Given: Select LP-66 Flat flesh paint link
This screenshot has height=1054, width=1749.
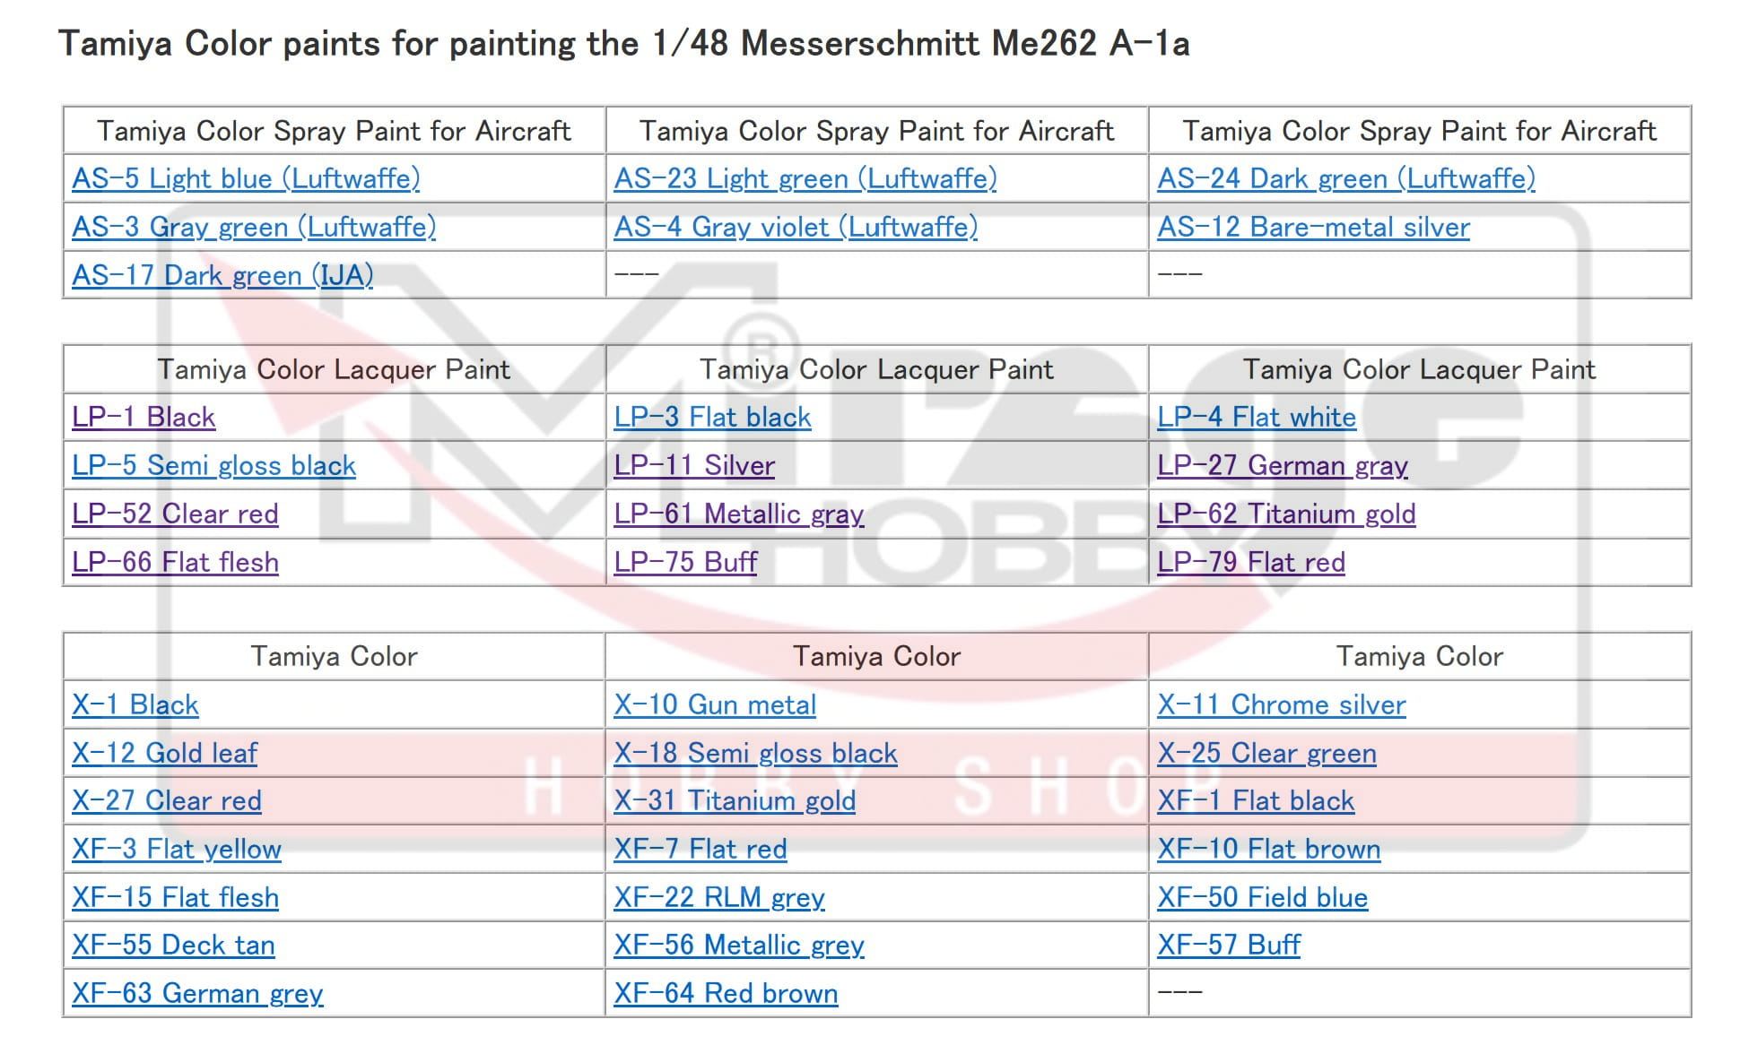Looking at the screenshot, I should (x=175, y=563).
